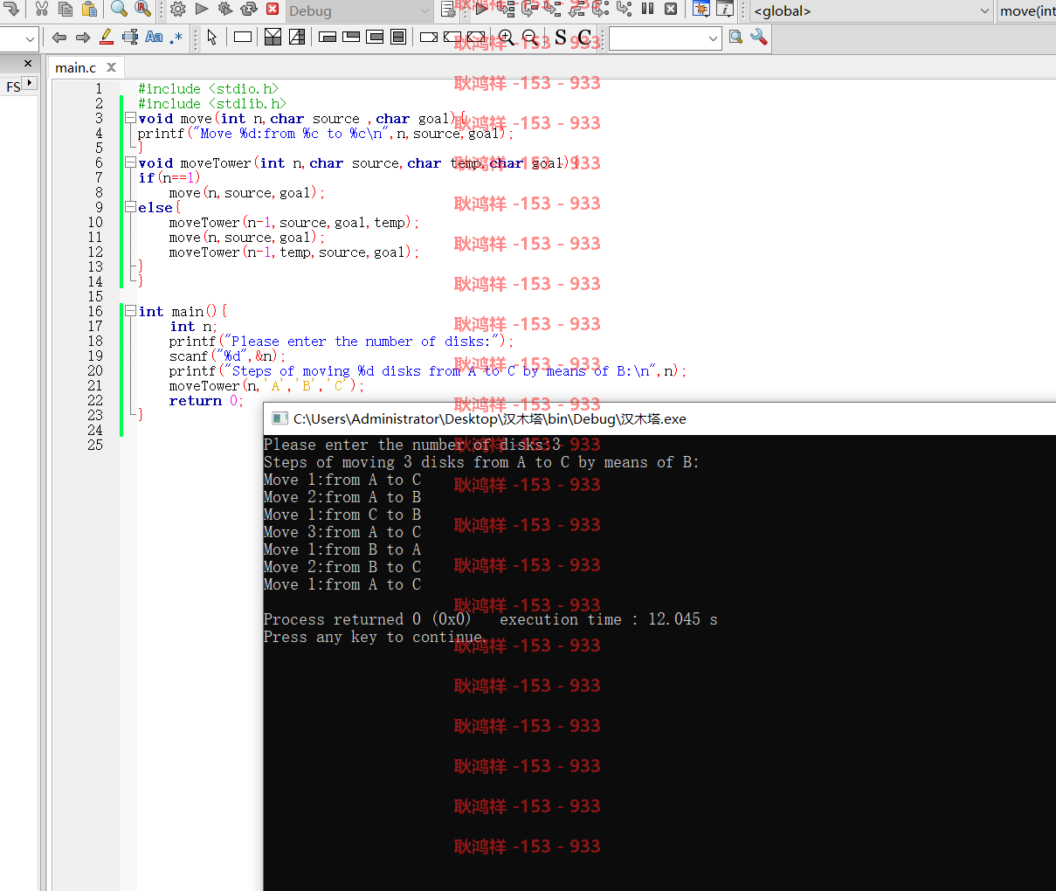Collapse the void move function fold
1056x891 pixels.
[130, 118]
